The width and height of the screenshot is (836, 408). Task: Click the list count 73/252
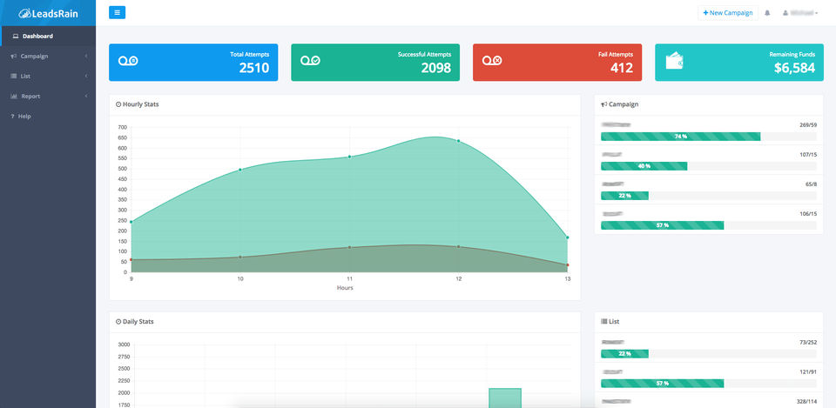click(x=808, y=343)
